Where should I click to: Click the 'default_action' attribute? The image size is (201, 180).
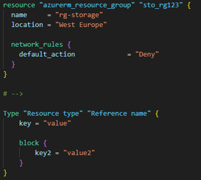(x=47, y=54)
